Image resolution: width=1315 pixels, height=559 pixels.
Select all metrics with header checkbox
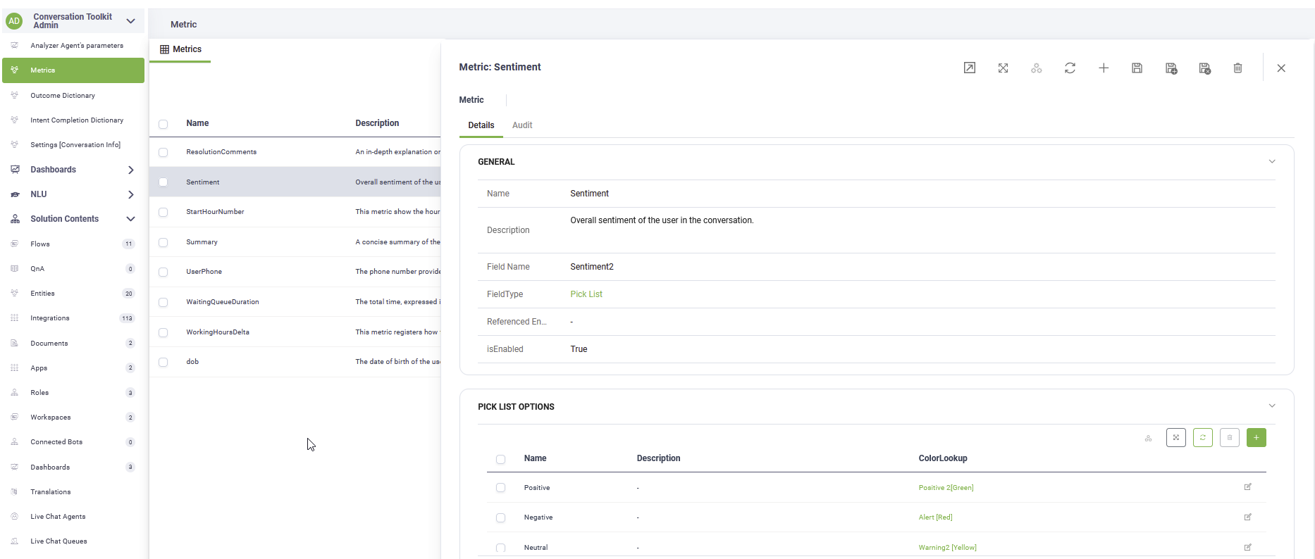click(x=163, y=124)
